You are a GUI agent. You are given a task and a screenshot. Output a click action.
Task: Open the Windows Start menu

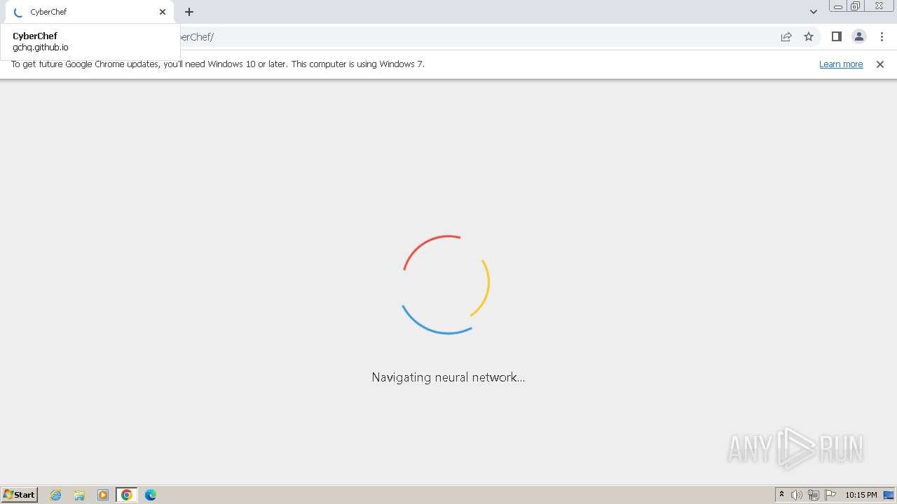click(x=20, y=495)
